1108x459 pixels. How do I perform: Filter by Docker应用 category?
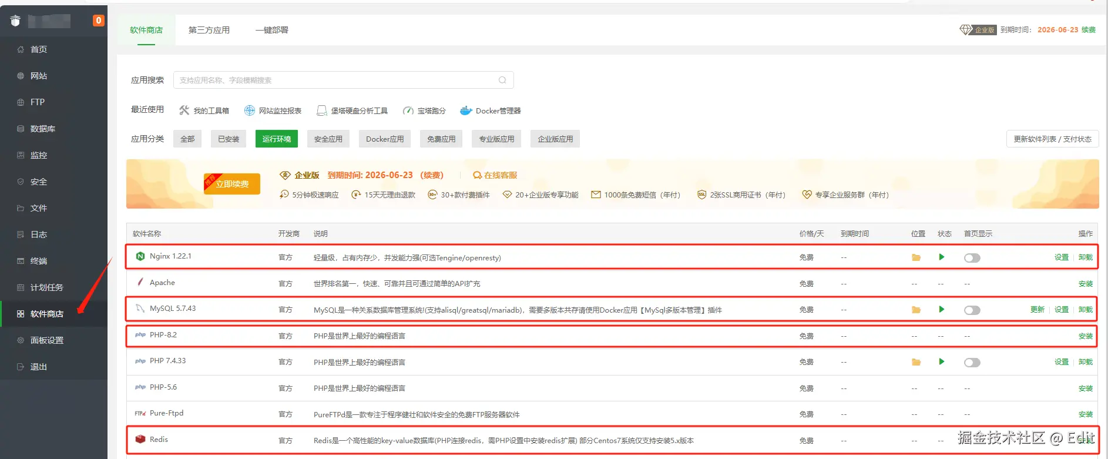[x=385, y=139]
